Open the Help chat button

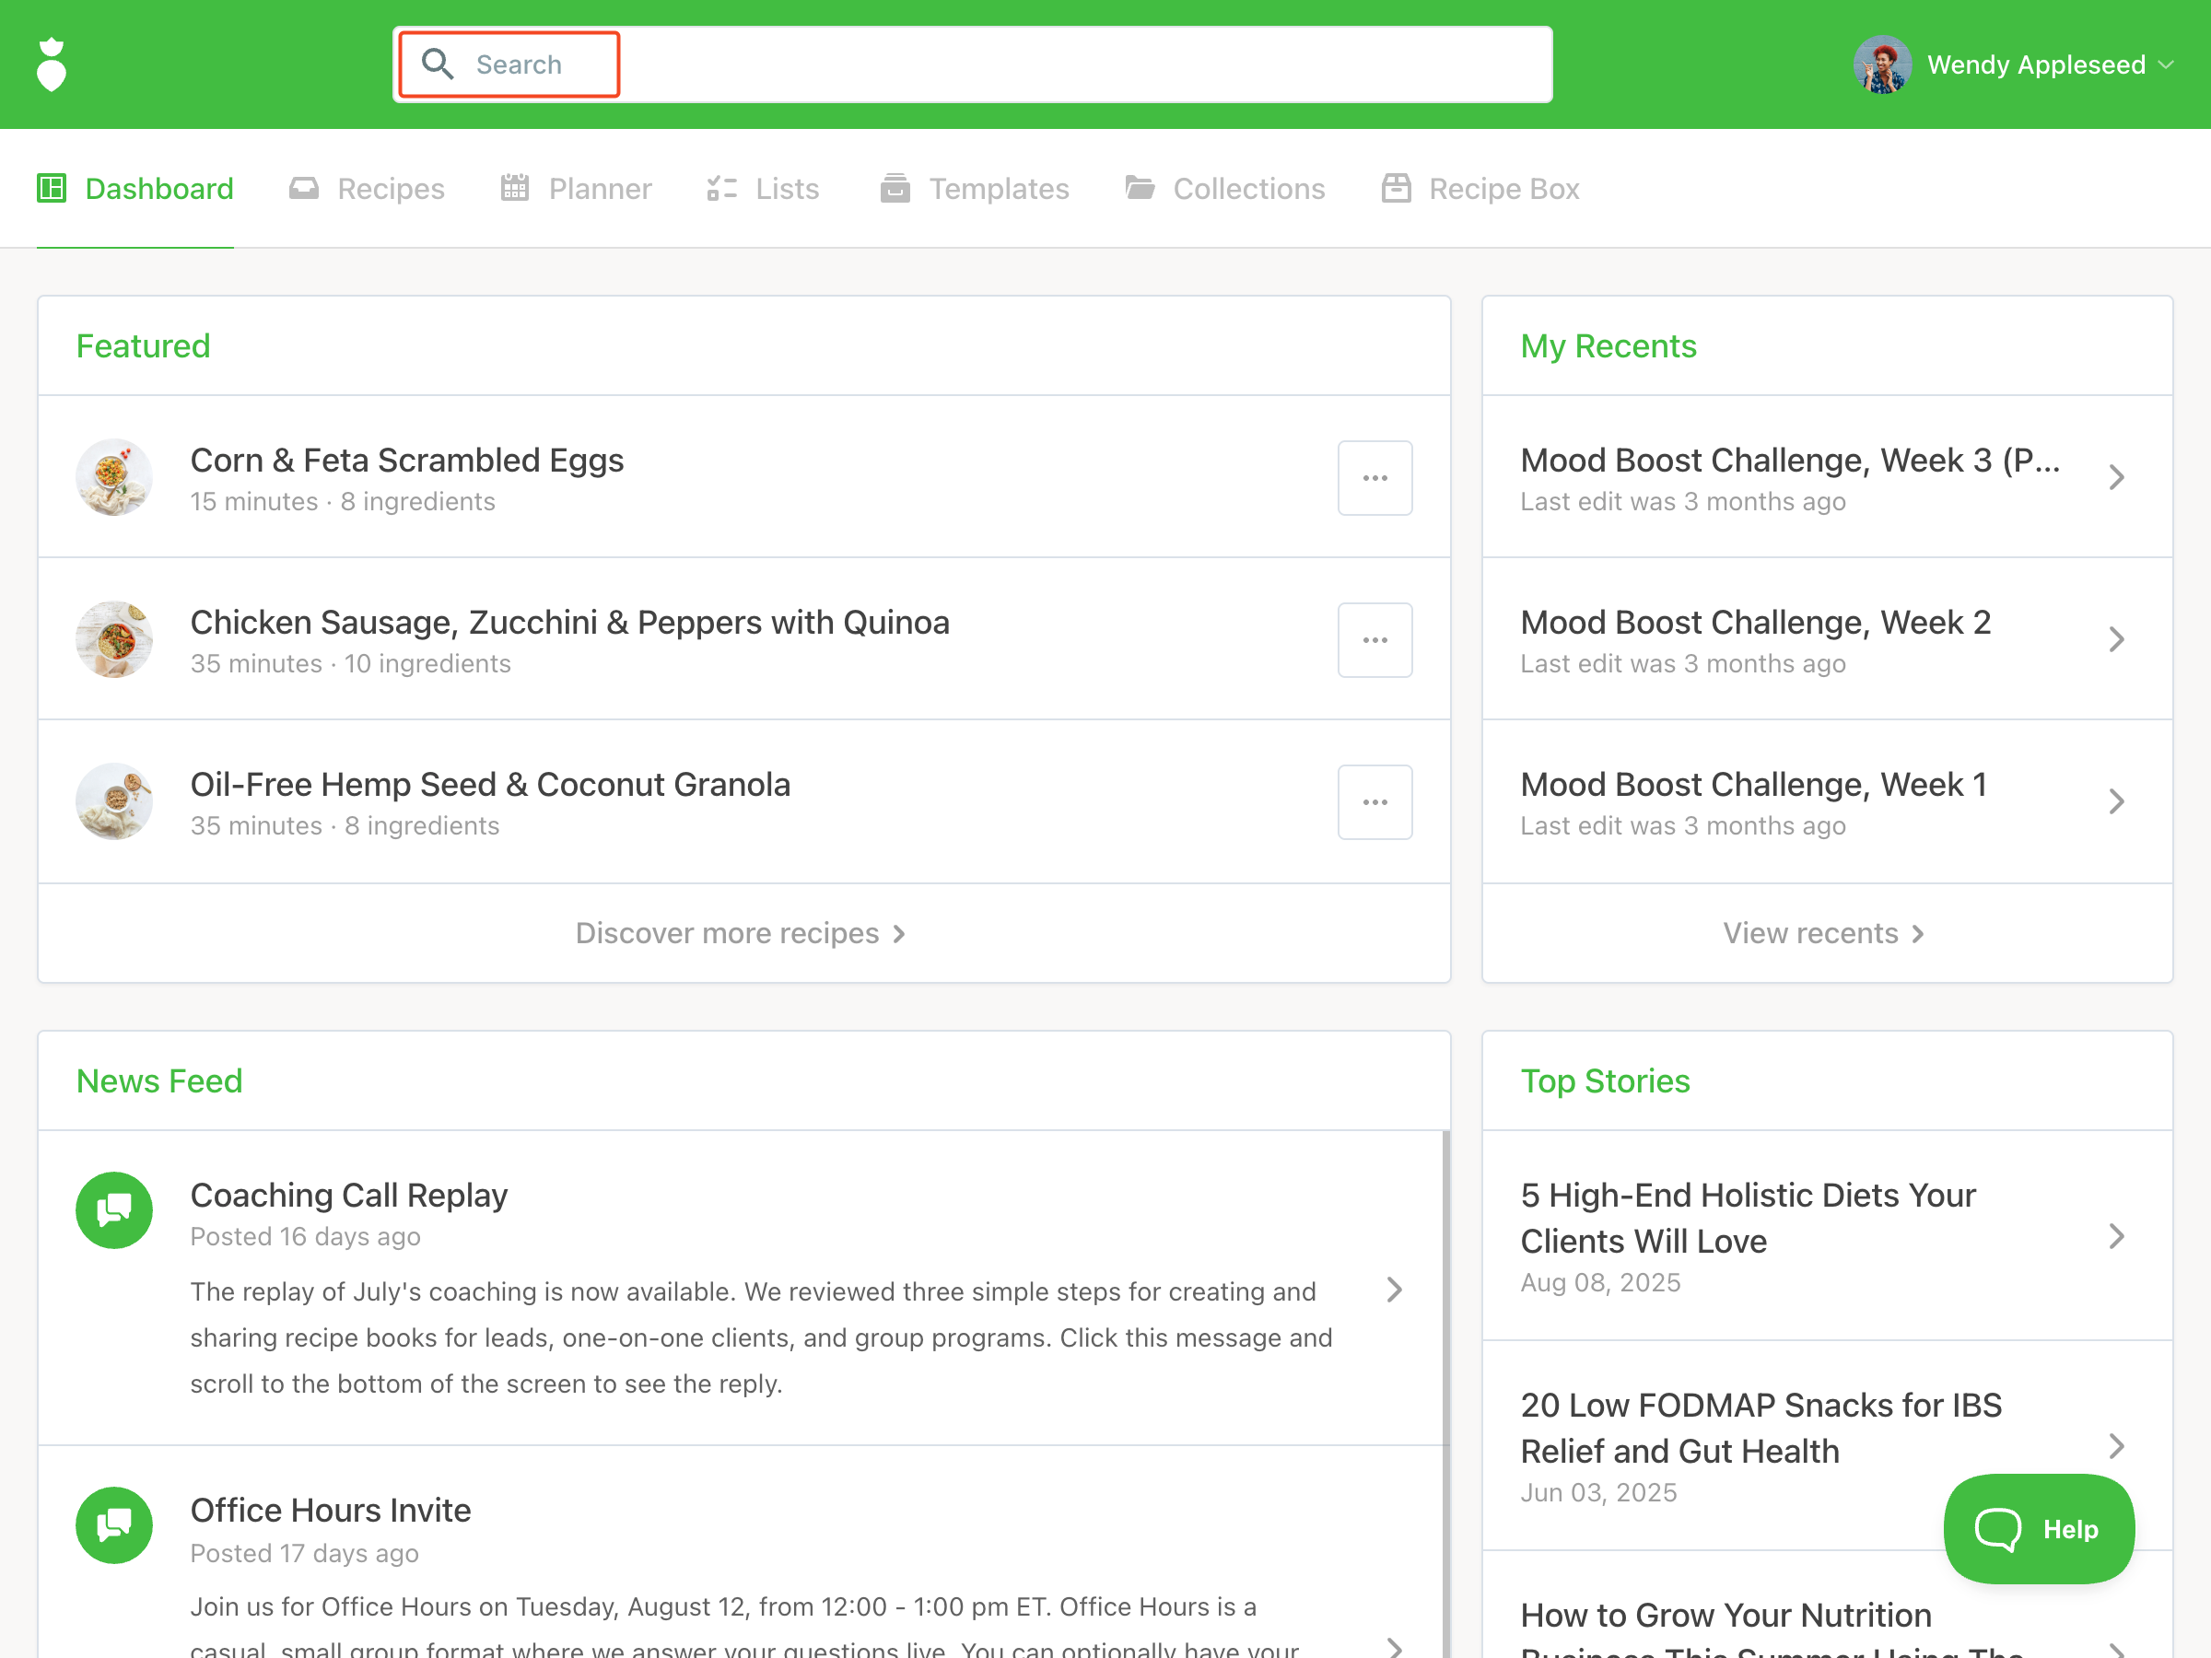click(2038, 1528)
